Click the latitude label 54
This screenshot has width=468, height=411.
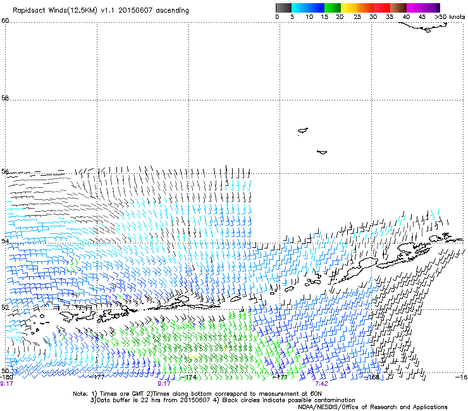[5, 241]
